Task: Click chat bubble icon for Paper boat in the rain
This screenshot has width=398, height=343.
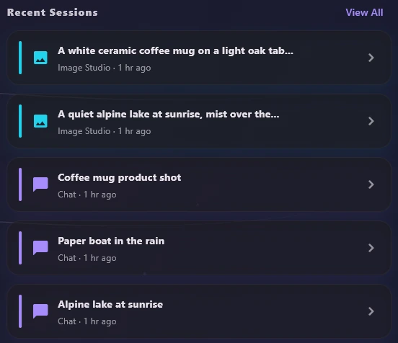Action: click(40, 248)
